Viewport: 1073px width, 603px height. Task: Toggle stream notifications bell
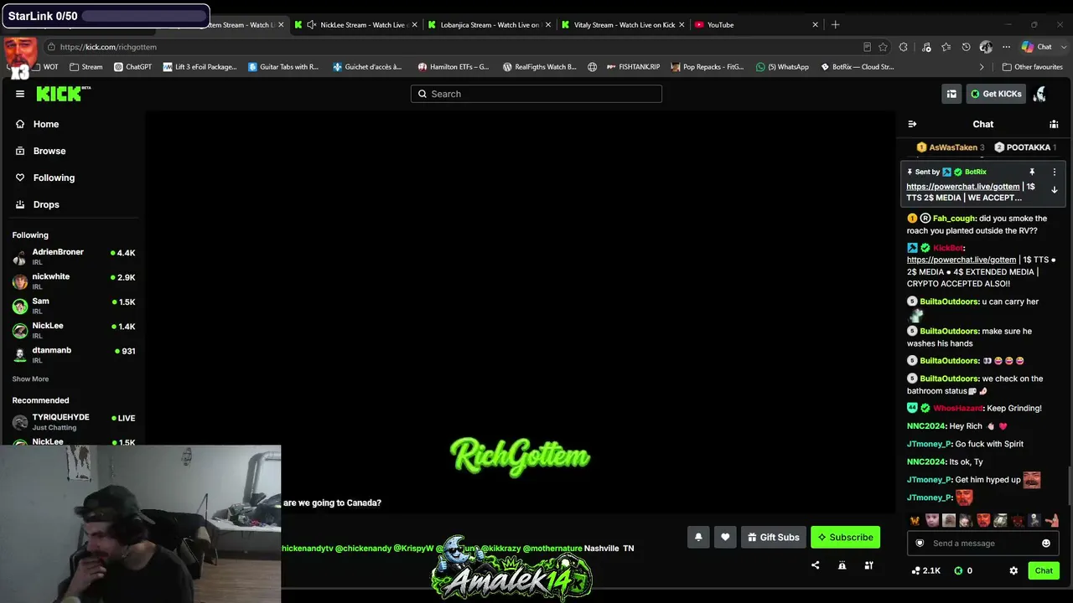(x=698, y=538)
